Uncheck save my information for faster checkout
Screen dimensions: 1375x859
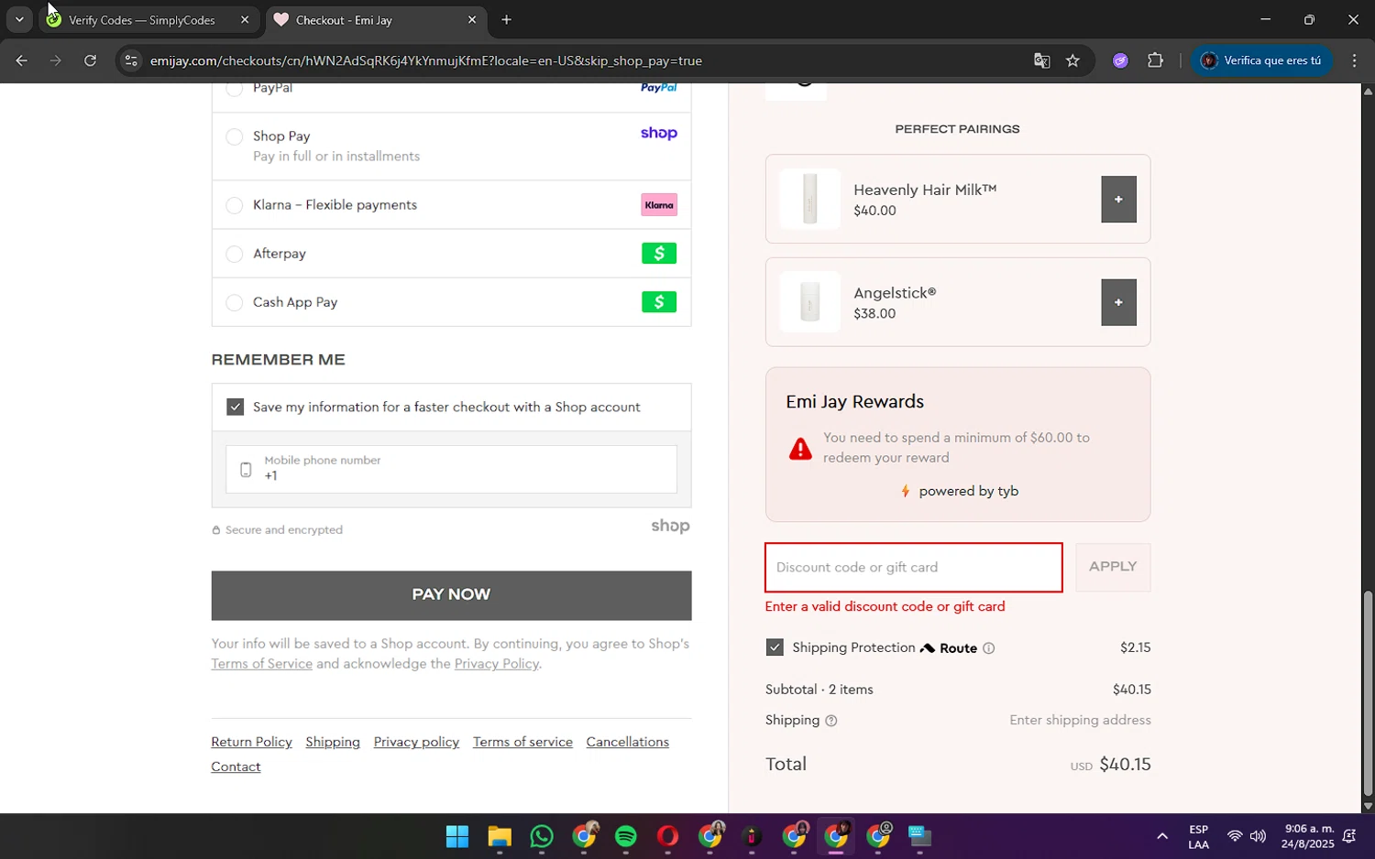[236, 407]
